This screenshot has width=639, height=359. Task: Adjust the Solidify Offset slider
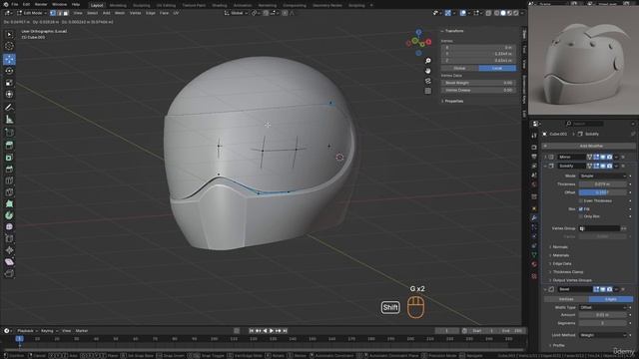(x=602, y=192)
